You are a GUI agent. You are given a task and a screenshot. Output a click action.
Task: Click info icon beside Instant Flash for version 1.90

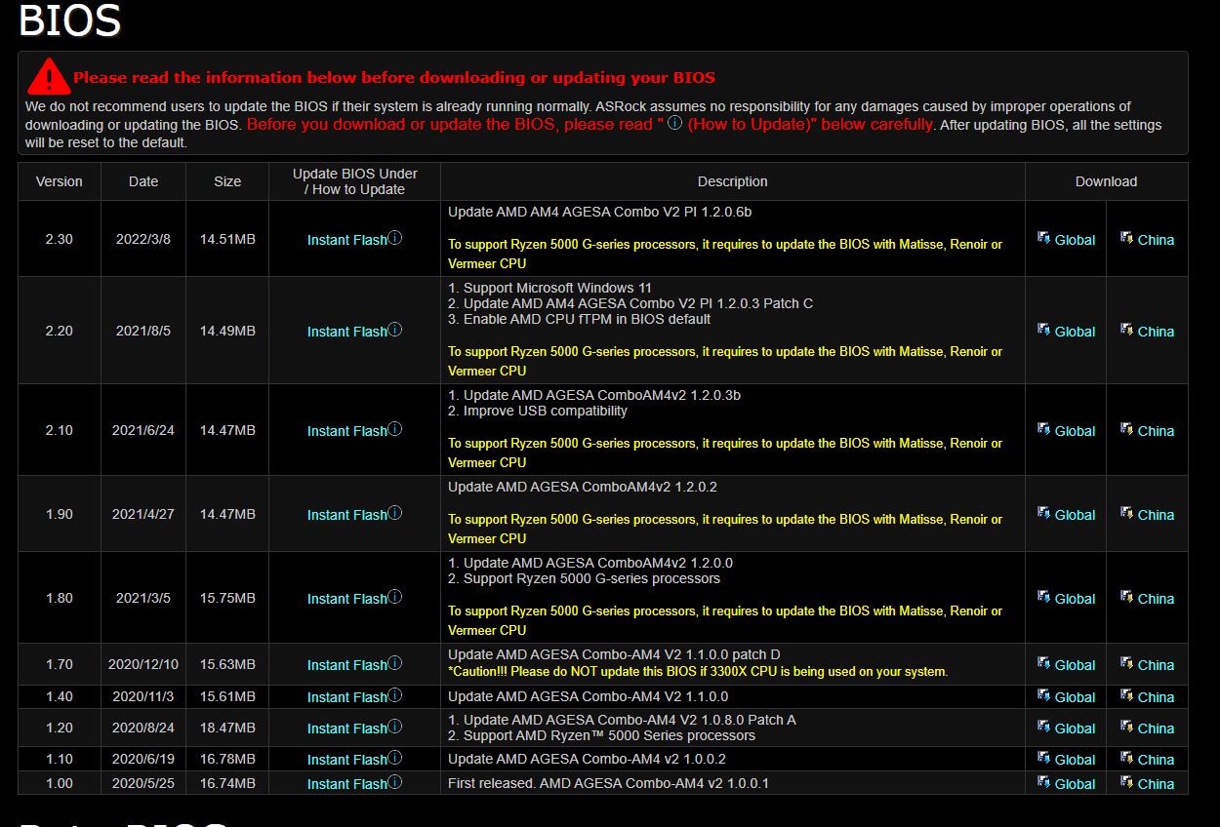(395, 513)
